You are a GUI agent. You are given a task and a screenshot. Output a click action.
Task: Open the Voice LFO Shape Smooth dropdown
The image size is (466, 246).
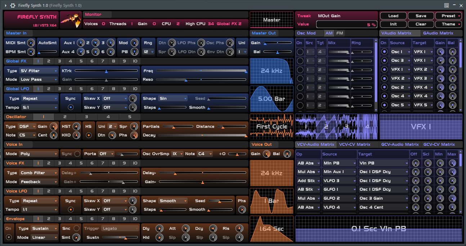pyautogui.click(x=173, y=201)
